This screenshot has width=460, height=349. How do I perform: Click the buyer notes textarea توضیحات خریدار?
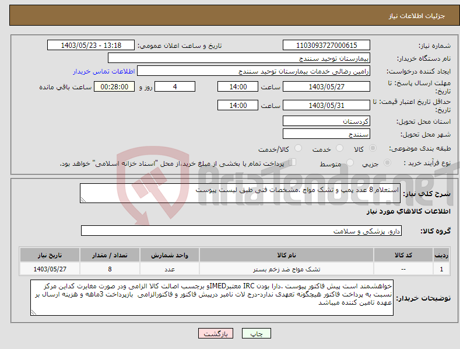pos(212,298)
